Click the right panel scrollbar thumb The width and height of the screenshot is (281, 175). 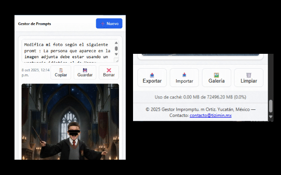(271, 106)
